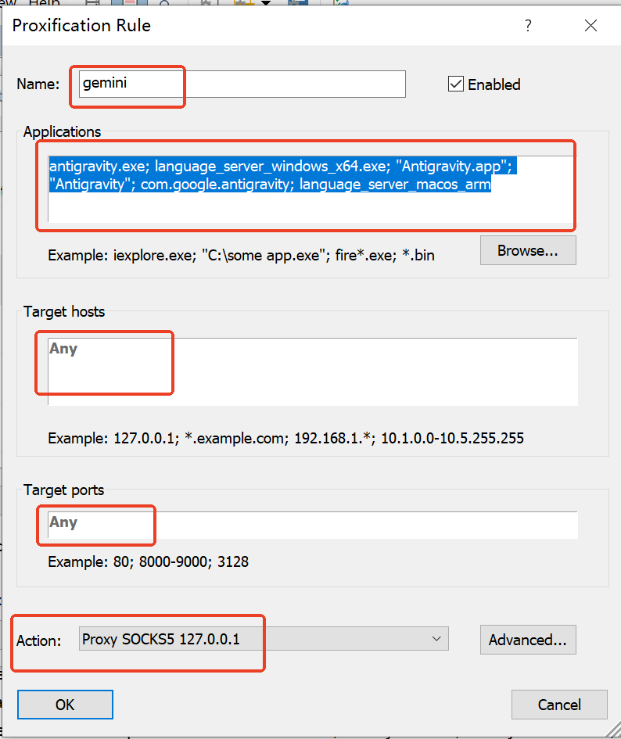Toggle the Enabled checkbox
This screenshot has height=739, width=621.
pos(456,84)
